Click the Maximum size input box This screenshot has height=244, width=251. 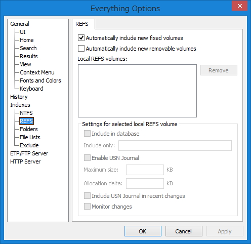[145, 170]
